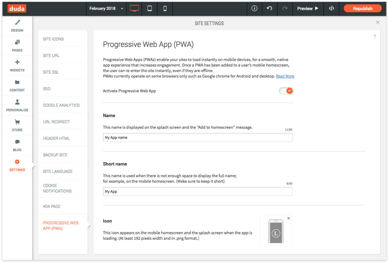Image resolution: width=388 pixels, height=263 pixels.
Task: Select Site Language settings
Action: pyautogui.click(x=63, y=171)
